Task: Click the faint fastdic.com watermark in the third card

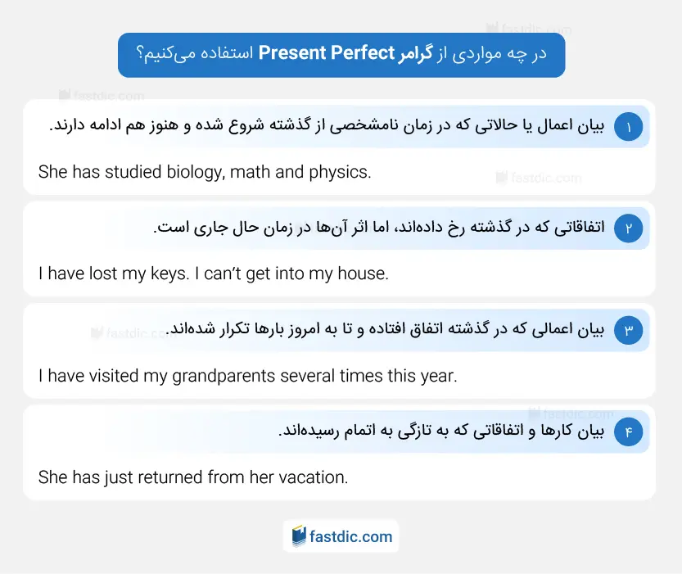Action: pyautogui.click(x=133, y=333)
